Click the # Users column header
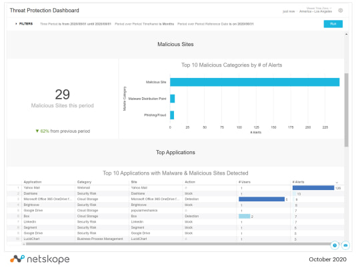The height and width of the screenshot is (268, 356). 245,182
